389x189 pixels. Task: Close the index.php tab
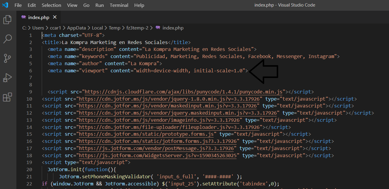(x=55, y=17)
